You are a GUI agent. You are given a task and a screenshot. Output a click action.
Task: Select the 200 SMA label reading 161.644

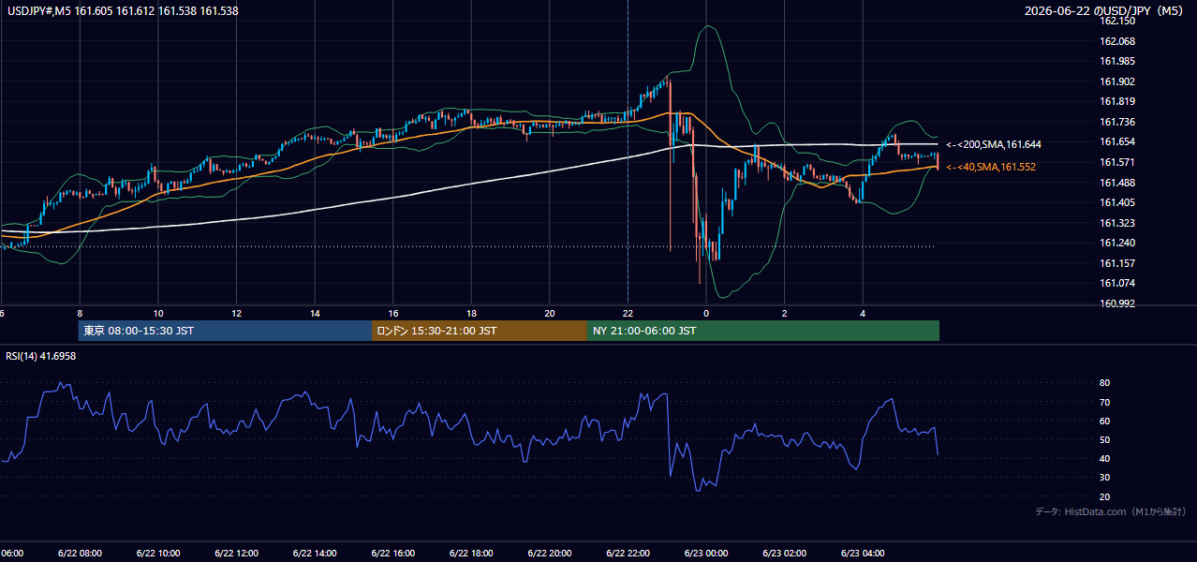click(994, 144)
